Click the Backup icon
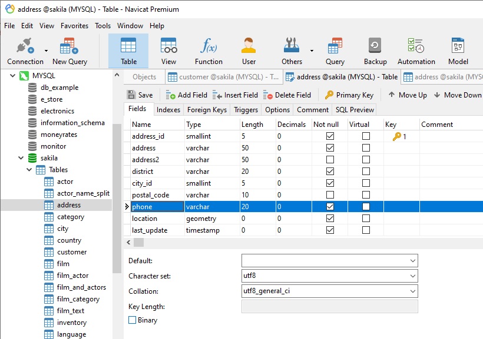 (375, 50)
